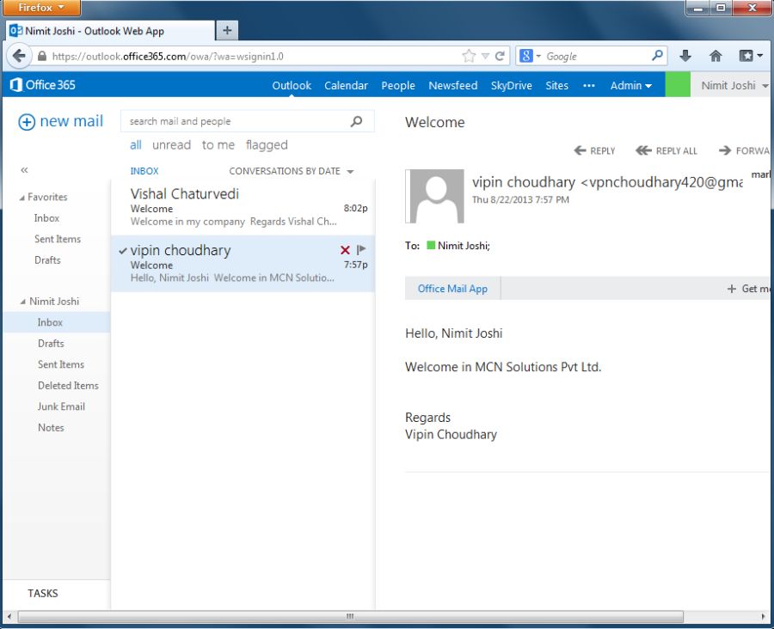Open a new browser tab with plus button
Viewport: 774px width, 629px height.
point(227,31)
